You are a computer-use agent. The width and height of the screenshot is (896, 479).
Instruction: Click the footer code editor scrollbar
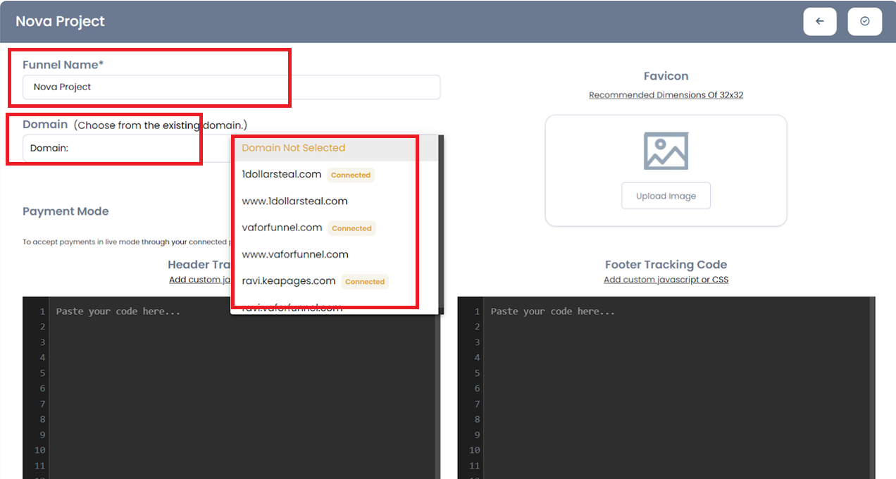tap(872, 387)
